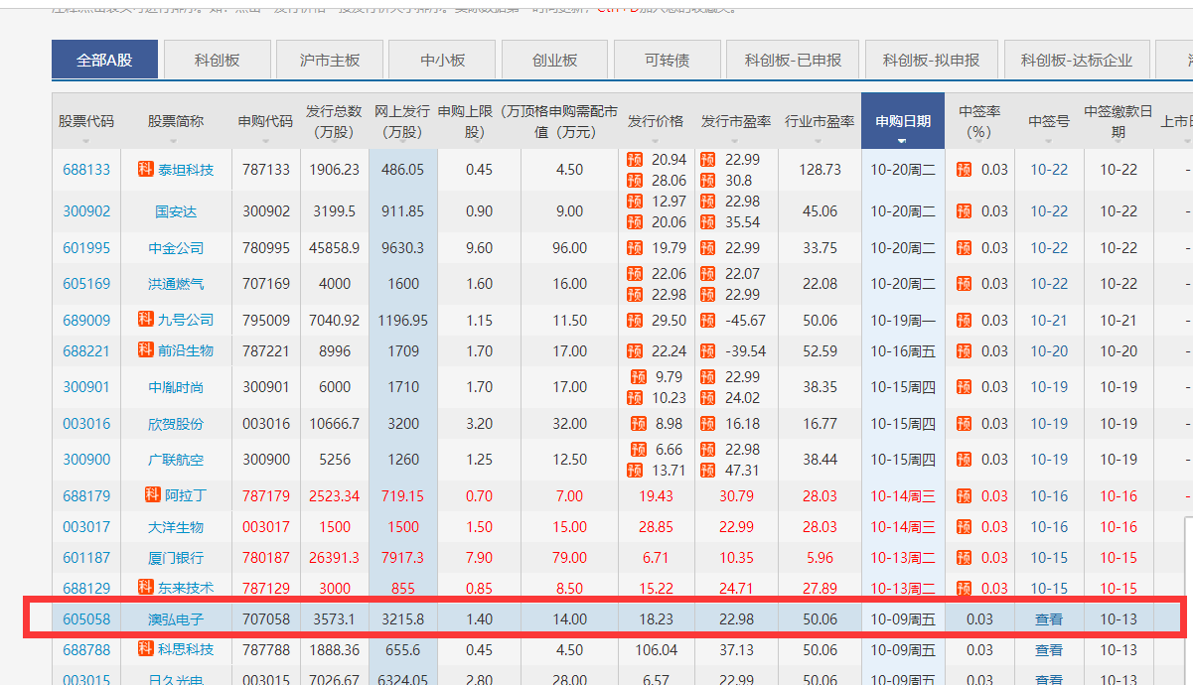Click the 行业市盈率 value 128.73

click(820, 170)
